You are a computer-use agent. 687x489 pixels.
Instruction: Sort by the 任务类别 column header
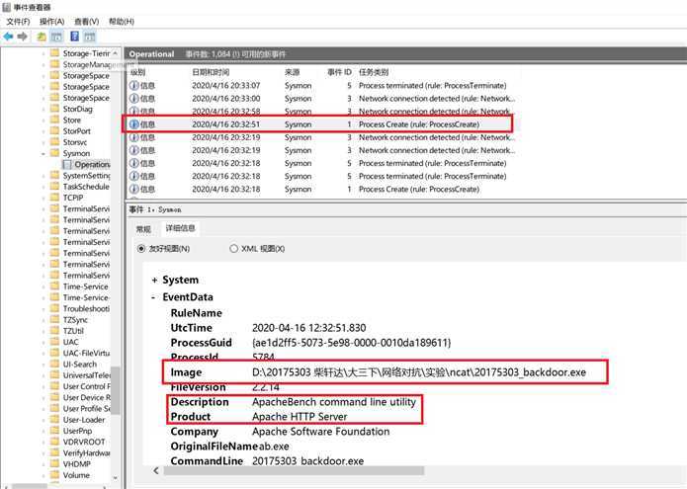[374, 72]
